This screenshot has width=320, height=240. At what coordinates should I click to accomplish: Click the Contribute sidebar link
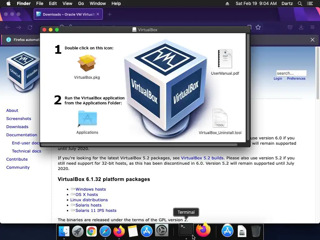[x=17, y=159]
